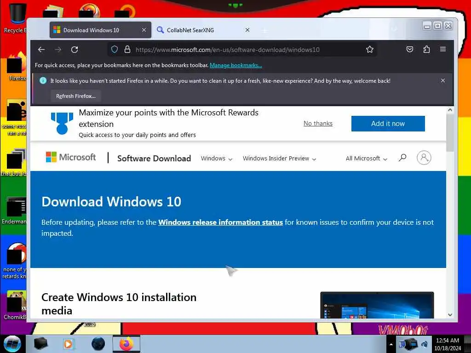Open tracking protection shield icon
471x353 pixels.
(115, 50)
